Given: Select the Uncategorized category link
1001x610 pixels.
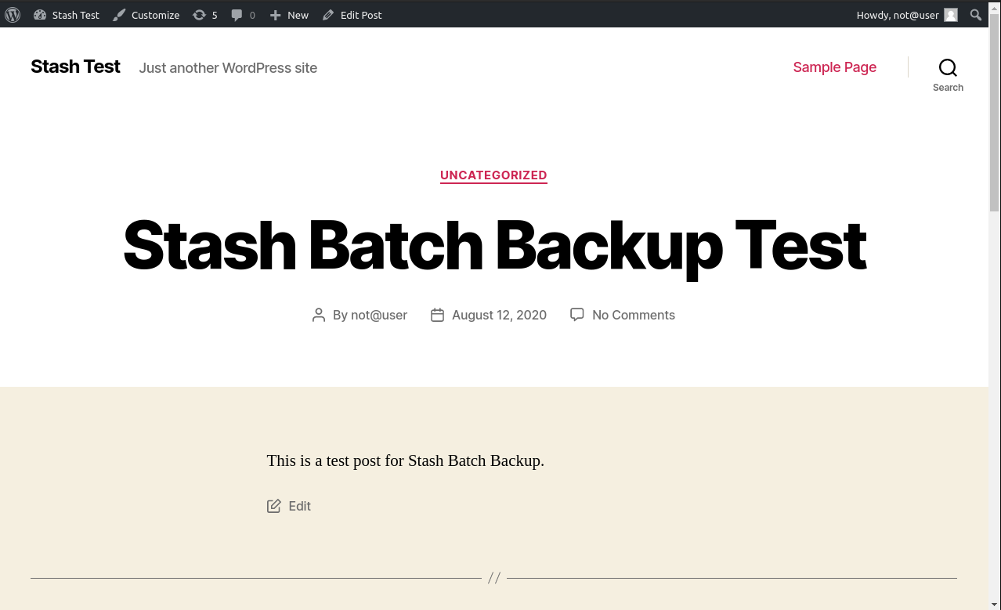Looking at the screenshot, I should pos(493,175).
